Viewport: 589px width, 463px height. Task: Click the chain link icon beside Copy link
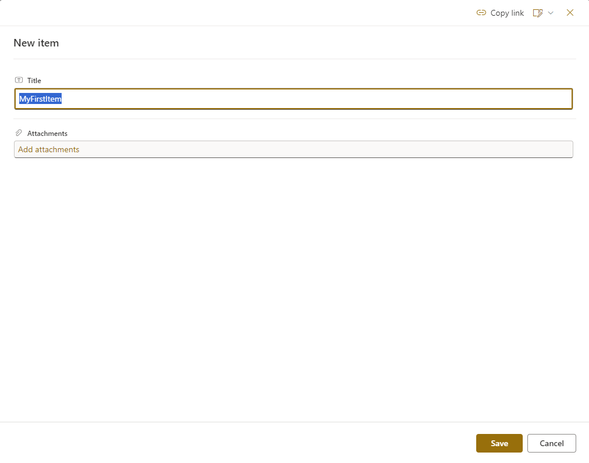pyautogui.click(x=481, y=13)
